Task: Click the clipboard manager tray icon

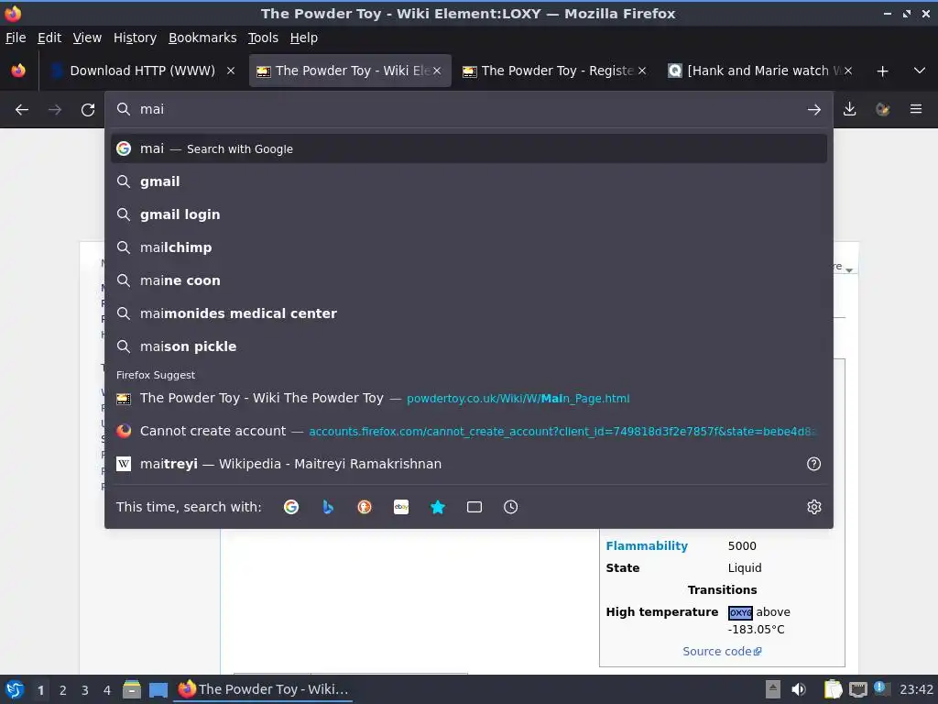Action: point(833,689)
